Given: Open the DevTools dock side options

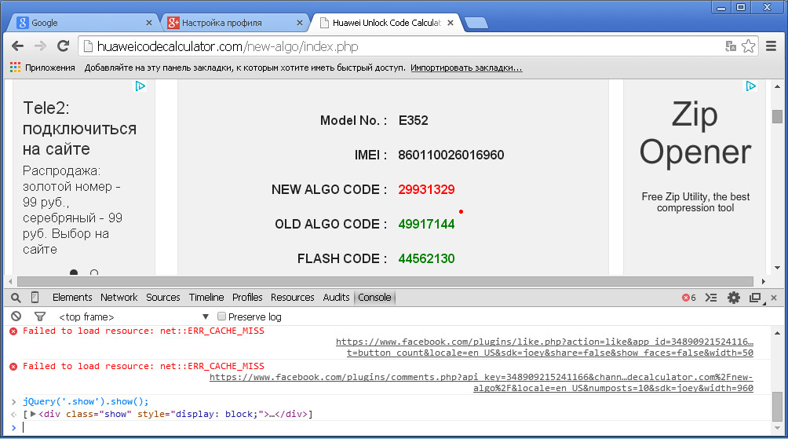Looking at the screenshot, I should click(x=755, y=298).
